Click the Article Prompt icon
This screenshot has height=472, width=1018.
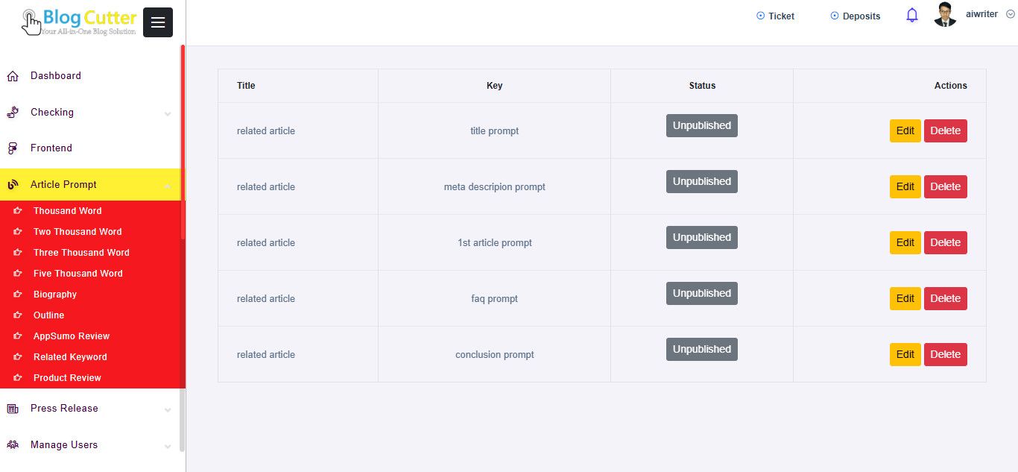pyautogui.click(x=13, y=185)
